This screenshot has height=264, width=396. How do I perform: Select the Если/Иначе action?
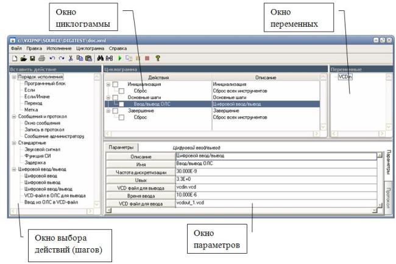click(37, 97)
